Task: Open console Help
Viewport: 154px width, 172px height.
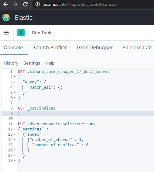Action: (x=50, y=63)
